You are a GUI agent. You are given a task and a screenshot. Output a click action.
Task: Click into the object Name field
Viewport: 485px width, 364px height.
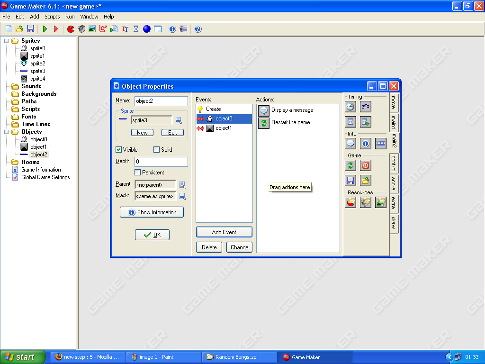(x=161, y=101)
